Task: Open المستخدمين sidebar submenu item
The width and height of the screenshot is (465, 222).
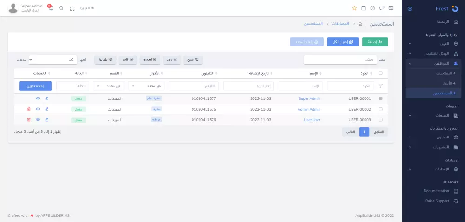Action: 433,93
